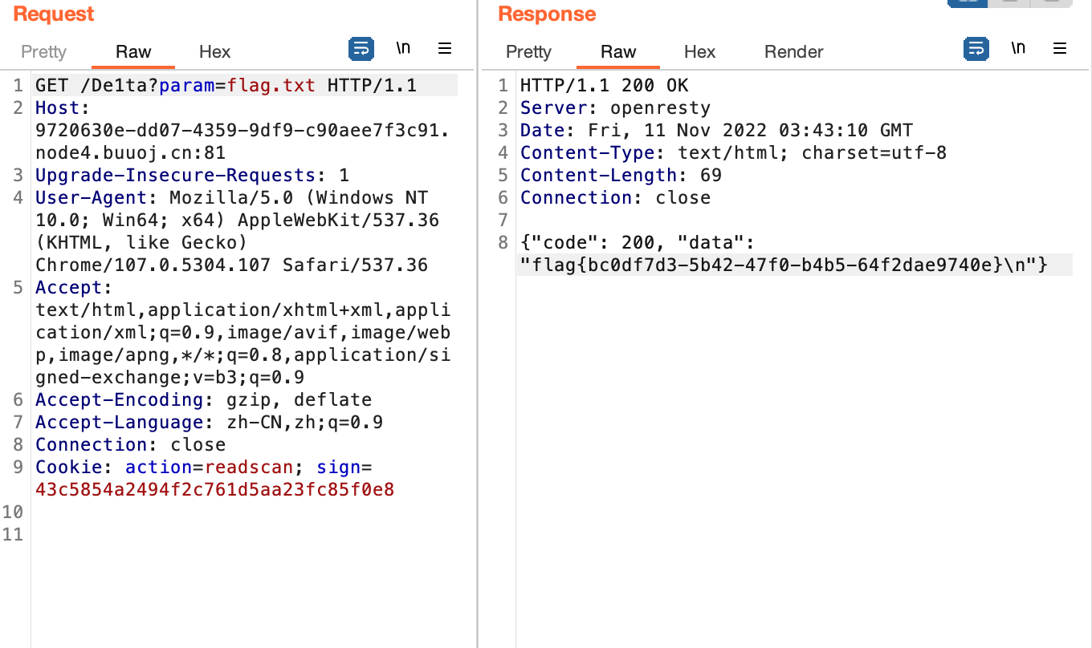
Task: Click the Accept header on request line 5
Action: point(68,287)
